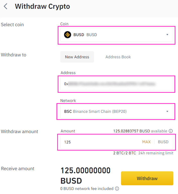Image resolution: width=178 pixels, height=194 pixels.
Task: Open the Address Book tab
Action: (x=118, y=57)
